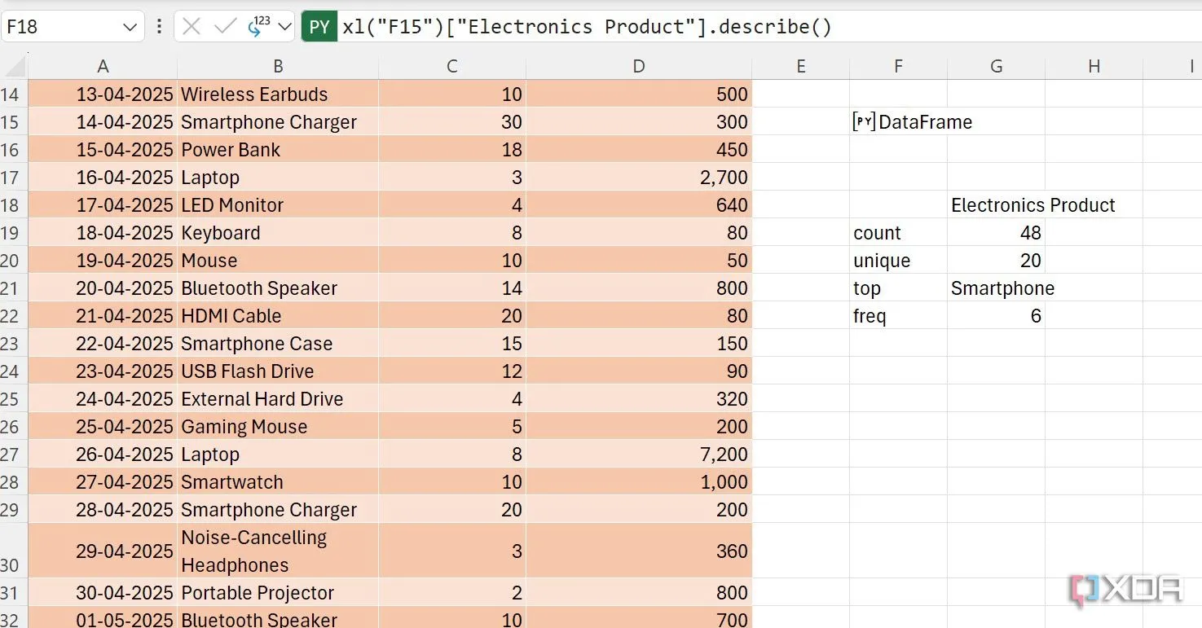Screen dimensions: 1202x628
Task: Click the 'LED Monitor' cell
Action: pyautogui.click(x=278, y=205)
